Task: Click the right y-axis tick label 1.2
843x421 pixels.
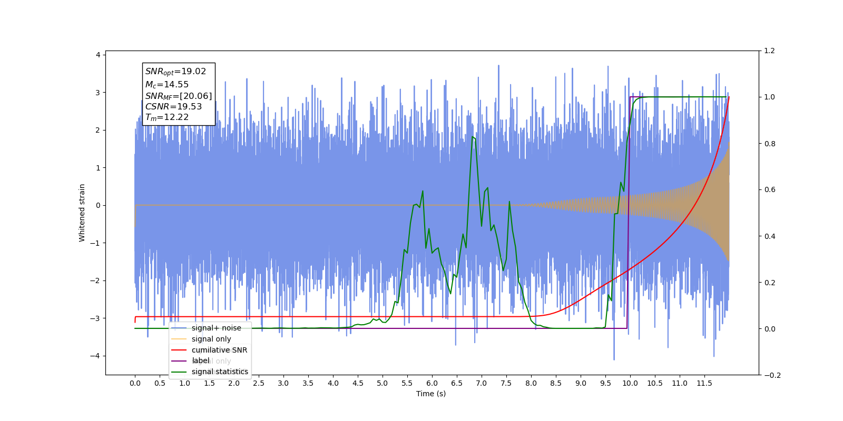Action: tap(769, 51)
